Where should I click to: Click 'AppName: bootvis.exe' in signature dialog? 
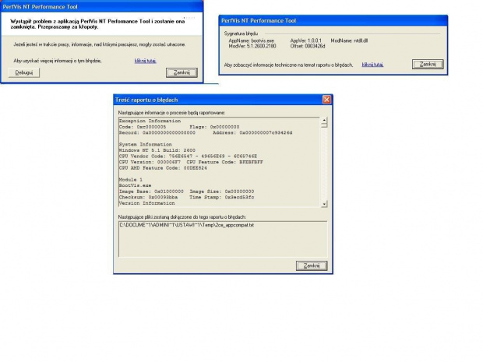[251, 40]
